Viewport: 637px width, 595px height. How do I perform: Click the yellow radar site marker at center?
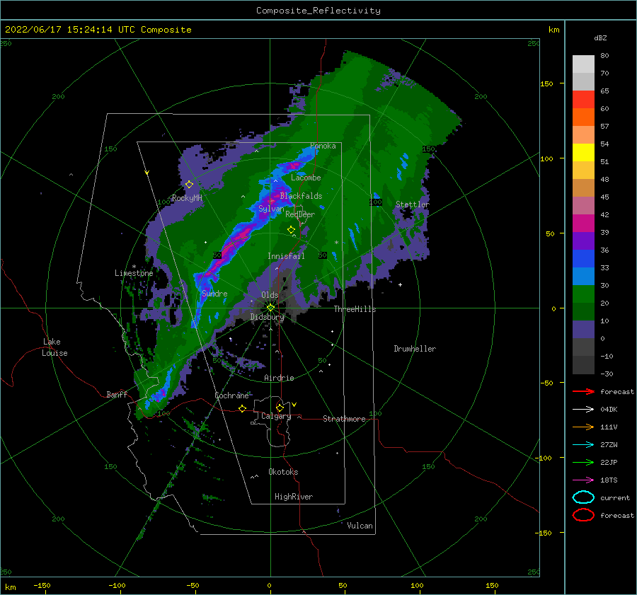(x=270, y=308)
